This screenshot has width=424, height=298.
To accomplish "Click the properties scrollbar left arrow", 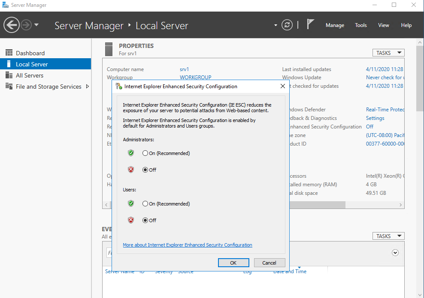I will pyautogui.click(x=106, y=205).
